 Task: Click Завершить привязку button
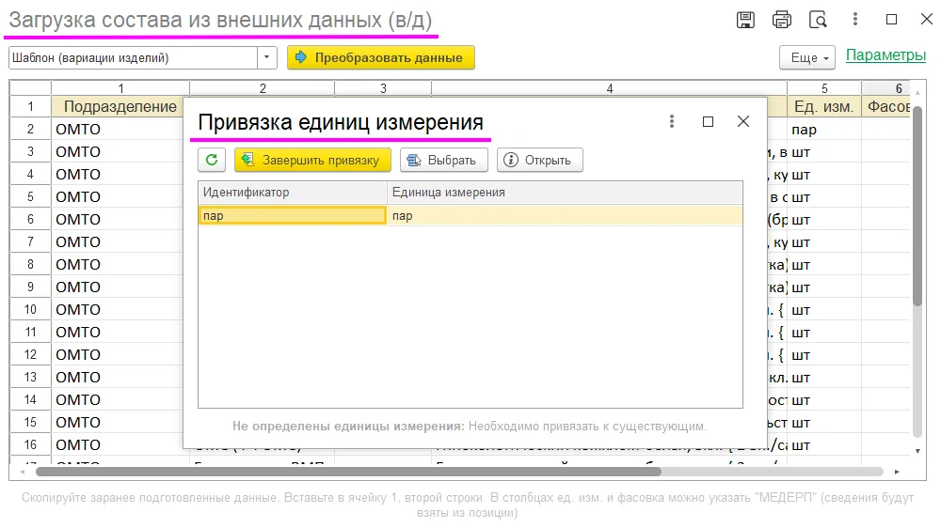click(x=312, y=160)
